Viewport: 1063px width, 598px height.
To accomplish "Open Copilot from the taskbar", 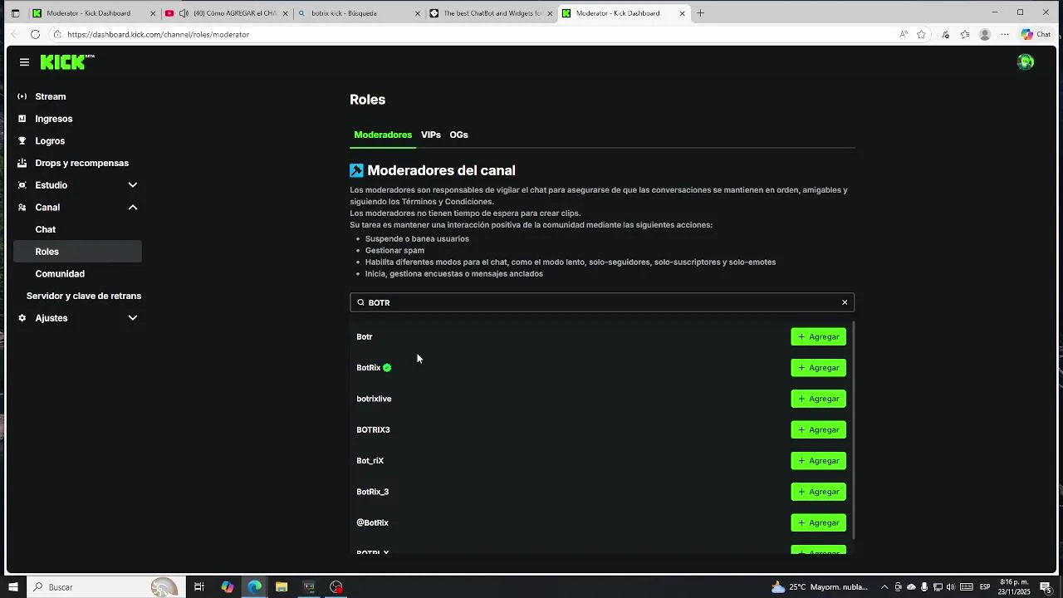I will 228,587.
